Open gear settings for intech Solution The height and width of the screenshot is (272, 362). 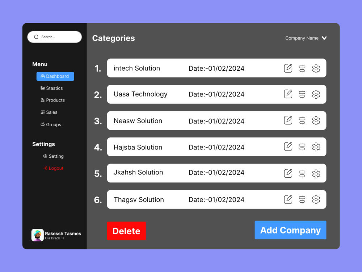[316, 69]
